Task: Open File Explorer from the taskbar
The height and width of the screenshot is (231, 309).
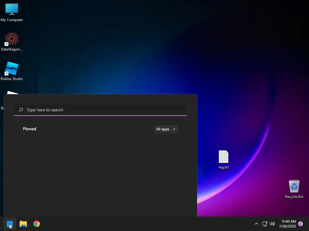Action: (x=23, y=224)
